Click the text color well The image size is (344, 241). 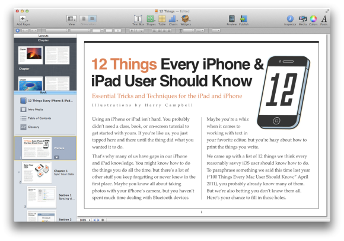(x=109, y=30)
